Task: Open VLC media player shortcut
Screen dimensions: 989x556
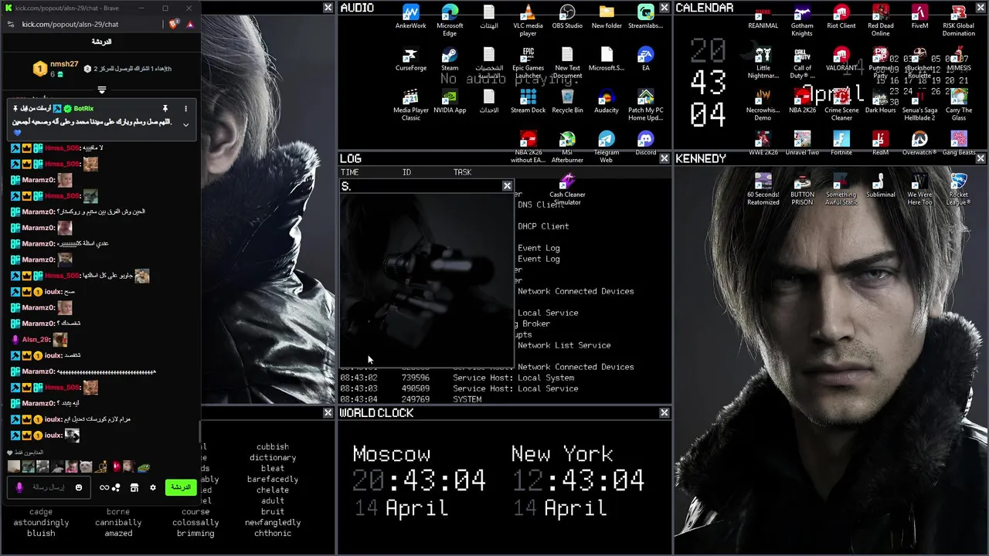Action: [x=528, y=20]
